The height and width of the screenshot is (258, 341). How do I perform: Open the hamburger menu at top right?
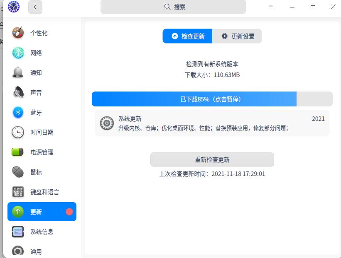click(271, 7)
